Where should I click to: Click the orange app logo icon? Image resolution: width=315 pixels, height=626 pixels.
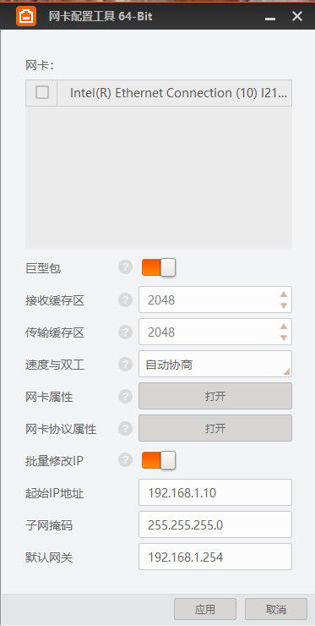coord(26,17)
